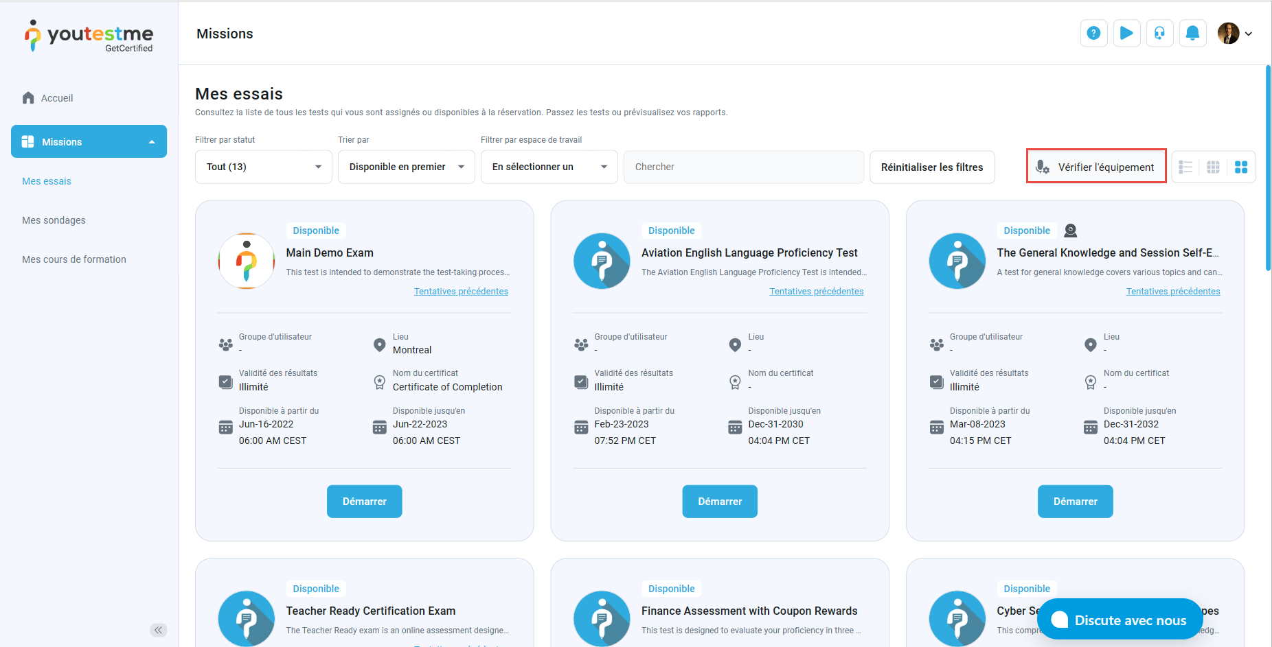Switch to large card view layout
1272x647 pixels.
(1241, 167)
